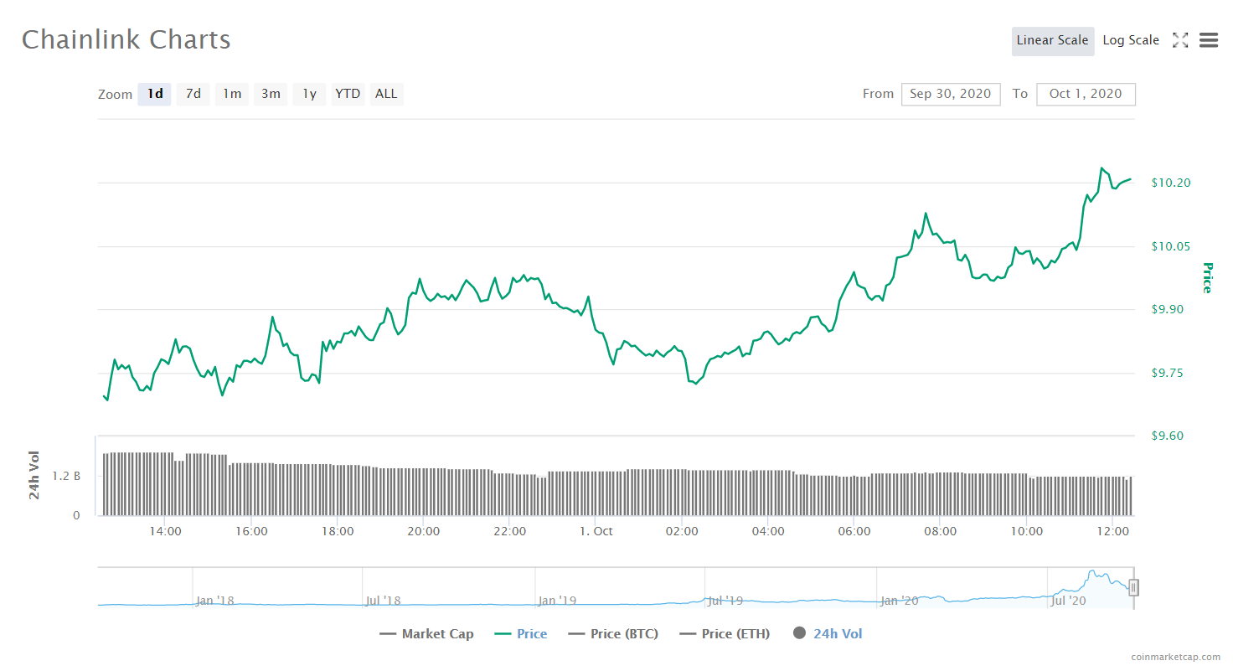Select the ALL zoom range
Screen dimensions: 1233x671
pyautogui.click(x=386, y=94)
